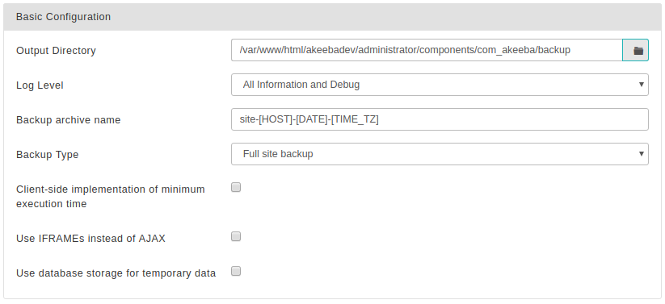Check Use database storage for temporary data

[236, 271]
